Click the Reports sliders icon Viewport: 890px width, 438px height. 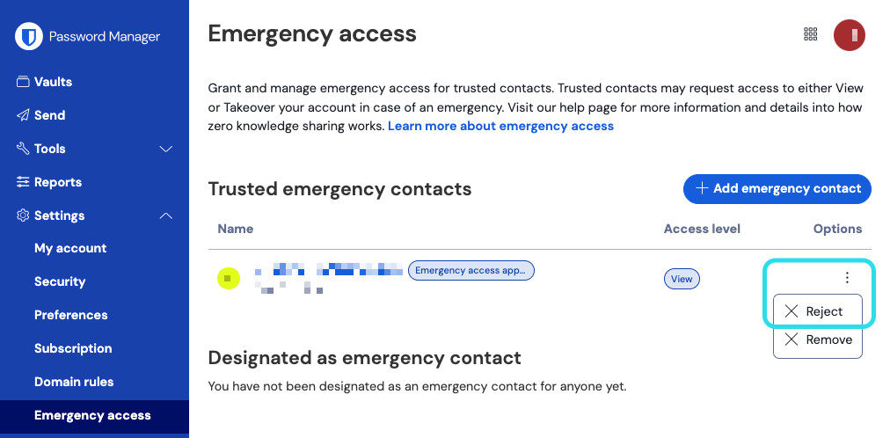23,182
